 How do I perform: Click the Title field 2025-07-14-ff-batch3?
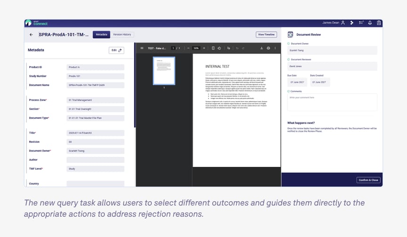click(x=95, y=133)
